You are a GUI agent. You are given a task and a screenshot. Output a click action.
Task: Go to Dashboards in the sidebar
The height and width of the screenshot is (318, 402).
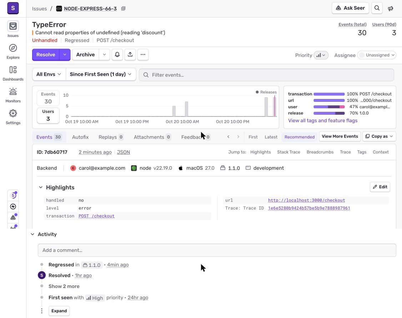13,73
